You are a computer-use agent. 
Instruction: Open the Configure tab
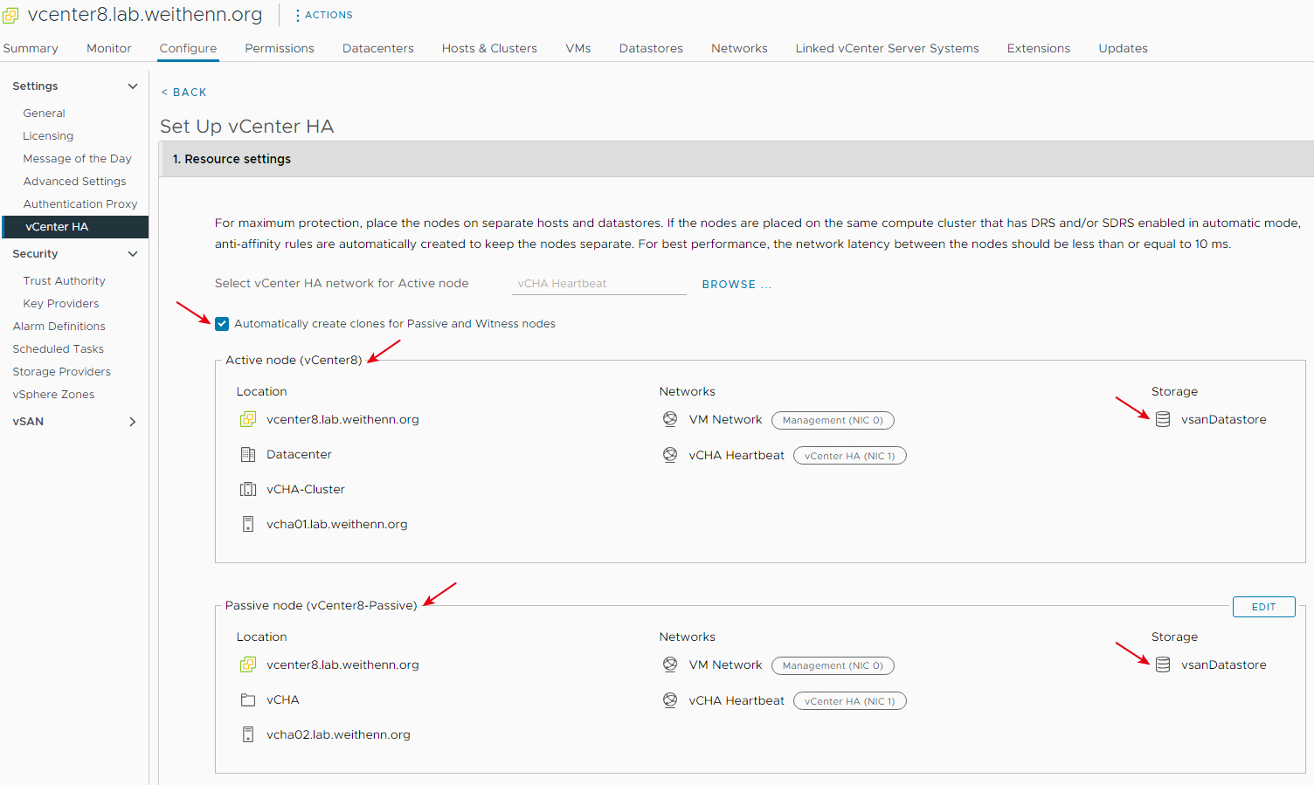pyautogui.click(x=188, y=48)
